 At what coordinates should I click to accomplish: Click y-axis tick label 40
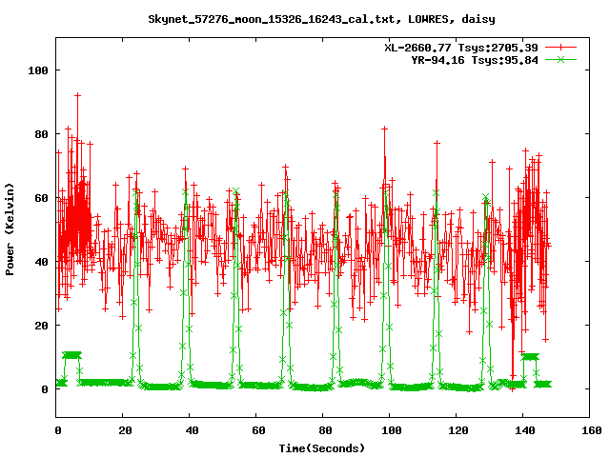tap(41, 262)
